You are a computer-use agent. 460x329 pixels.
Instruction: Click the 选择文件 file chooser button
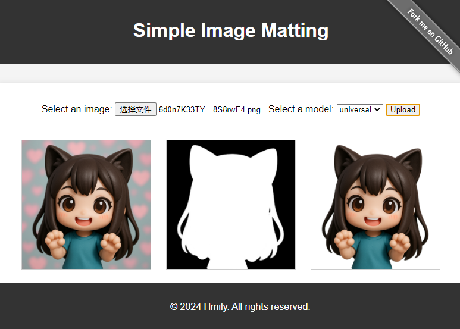[136, 109]
